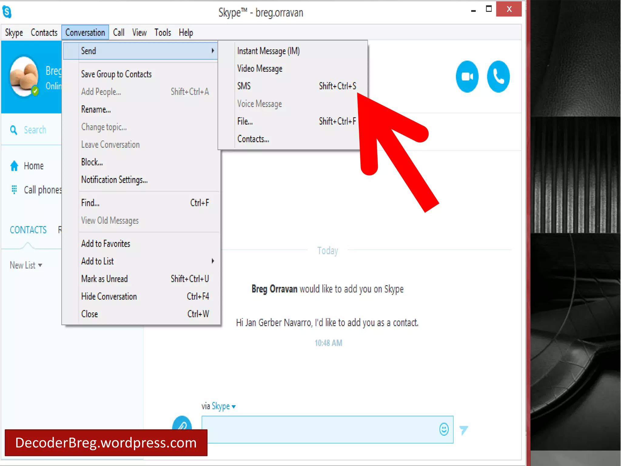Click the 10:48 AM timestamp
The height and width of the screenshot is (466, 621).
pyautogui.click(x=328, y=343)
